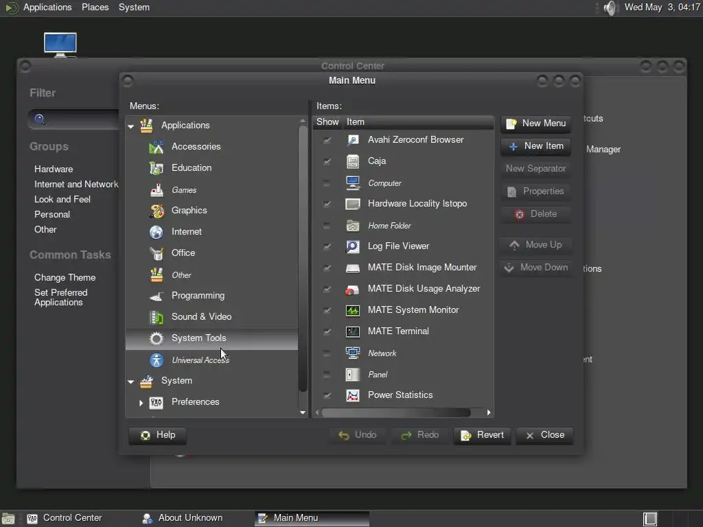The image size is (703, 527).
Task: Click Change Theme in Control Center
Action: click(x=65, y=278)
